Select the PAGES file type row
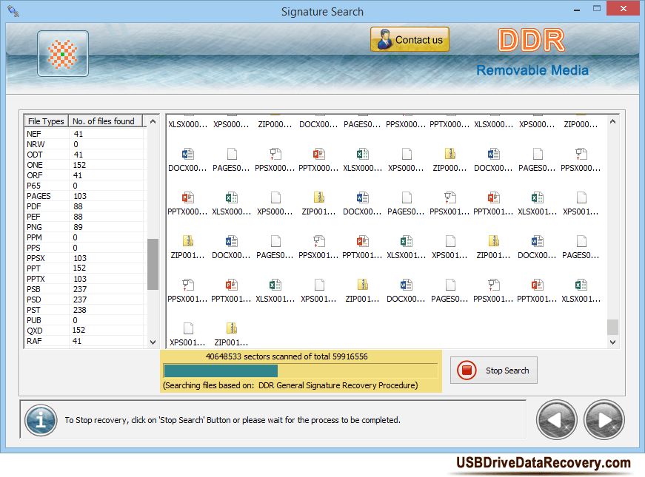Image resolution: width=645 pixels, height=477 pixels. 84,196
